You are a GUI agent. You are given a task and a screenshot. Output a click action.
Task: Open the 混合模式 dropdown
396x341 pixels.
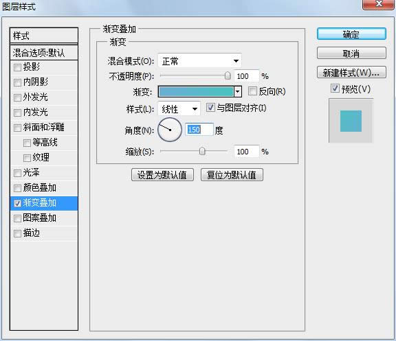[x=199, y=61]
